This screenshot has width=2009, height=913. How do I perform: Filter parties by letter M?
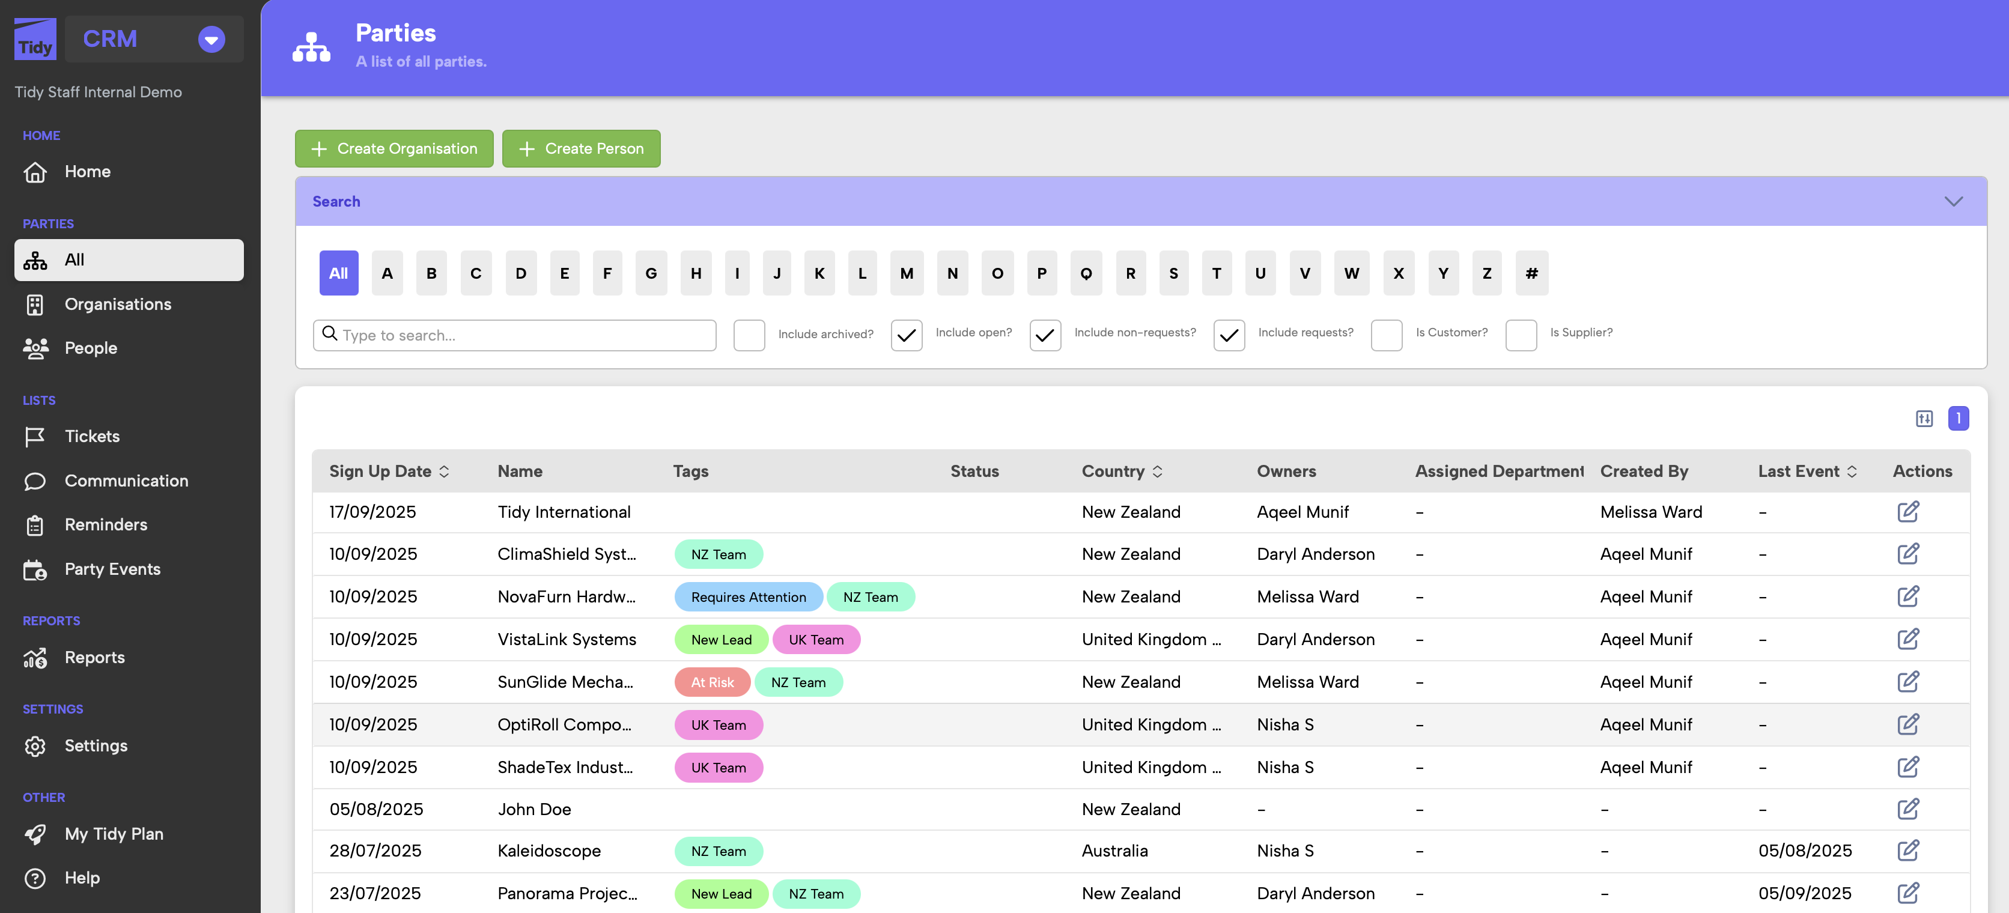[905, 274]
